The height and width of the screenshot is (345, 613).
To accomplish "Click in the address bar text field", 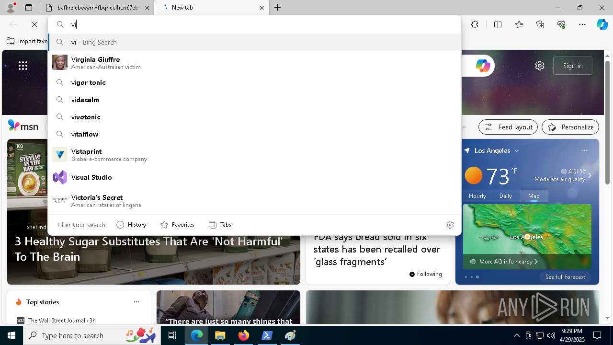I will pyautogui.click(x=263, y=24).
